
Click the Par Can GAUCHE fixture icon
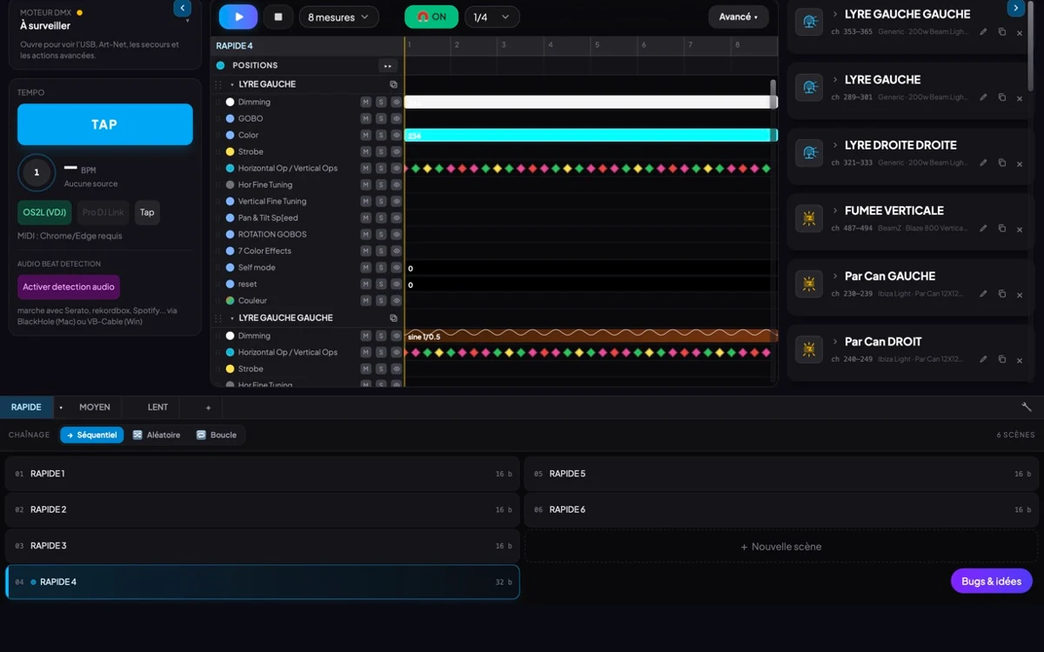click(809, 283)
